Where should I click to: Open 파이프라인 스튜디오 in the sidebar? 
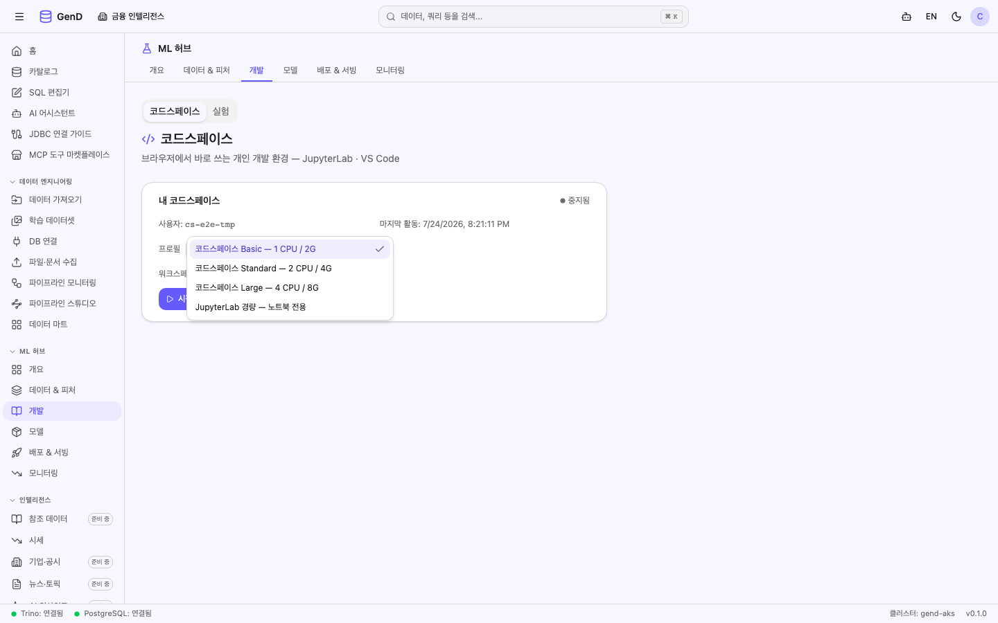tap(62, 304)
